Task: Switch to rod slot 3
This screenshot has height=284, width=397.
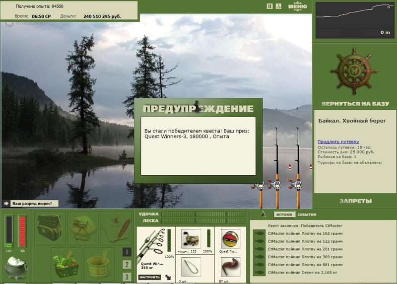Action: coord(127,277)
